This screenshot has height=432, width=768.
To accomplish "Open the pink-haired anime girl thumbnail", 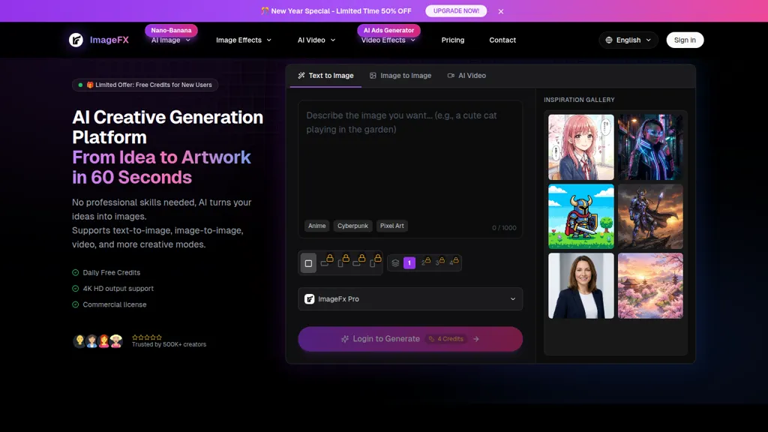I will pos(581,148).
